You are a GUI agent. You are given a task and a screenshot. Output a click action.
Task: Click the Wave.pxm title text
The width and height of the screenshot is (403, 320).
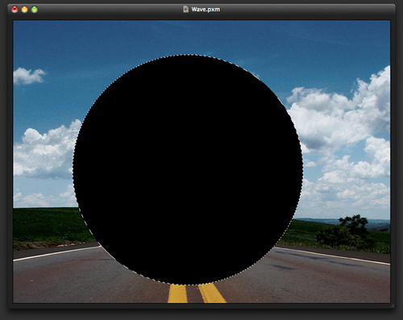[x=206, y=10]
